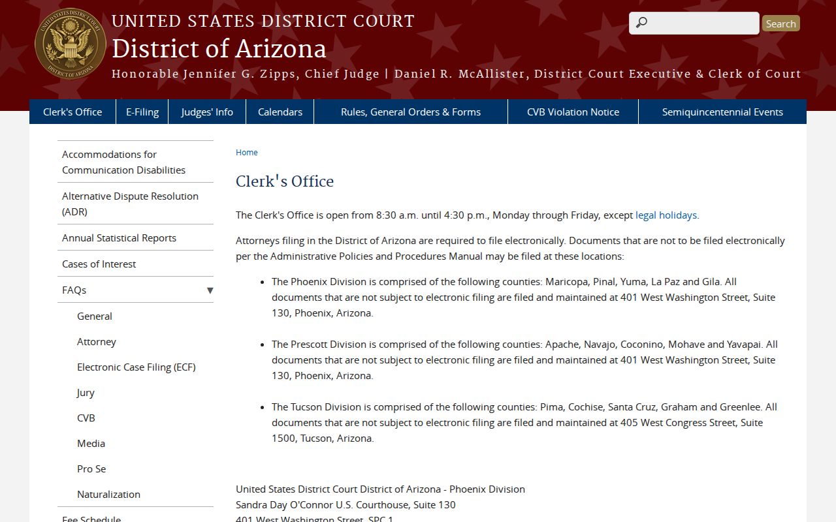Open Accommodations for Communication Disabilities
The width and height of the screenshot is (836, 522).
click(x=135, y=162)
